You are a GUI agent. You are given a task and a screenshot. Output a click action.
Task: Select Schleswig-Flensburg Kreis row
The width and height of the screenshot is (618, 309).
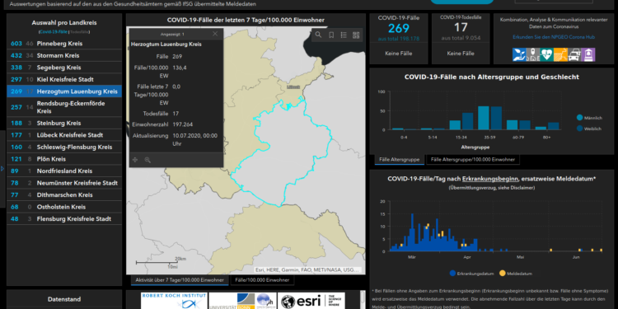tap(64, 147)
